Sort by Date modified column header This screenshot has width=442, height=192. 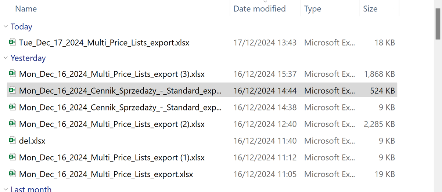click(259, 9)
